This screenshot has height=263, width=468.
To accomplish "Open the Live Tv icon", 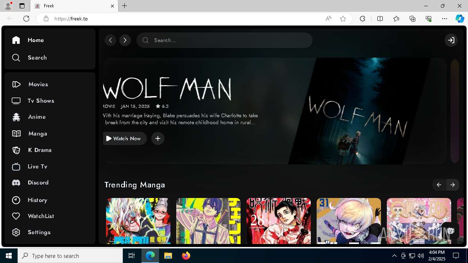I will point(16,167).
